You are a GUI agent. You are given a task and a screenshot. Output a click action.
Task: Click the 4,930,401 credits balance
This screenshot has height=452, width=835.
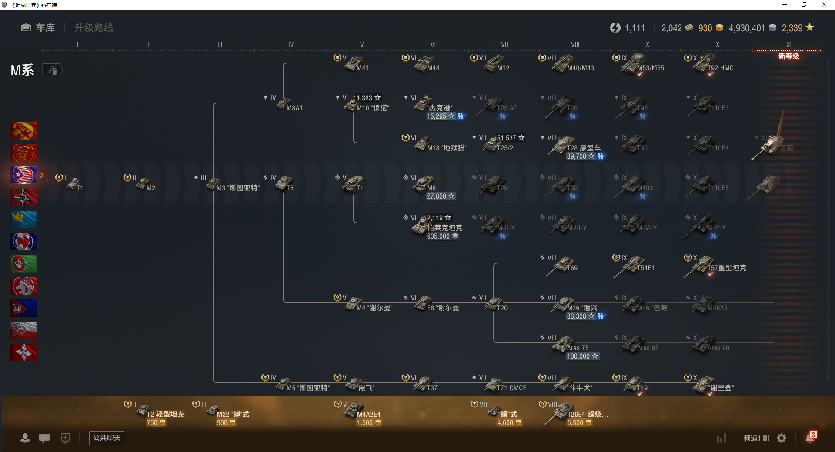[752, 28]
